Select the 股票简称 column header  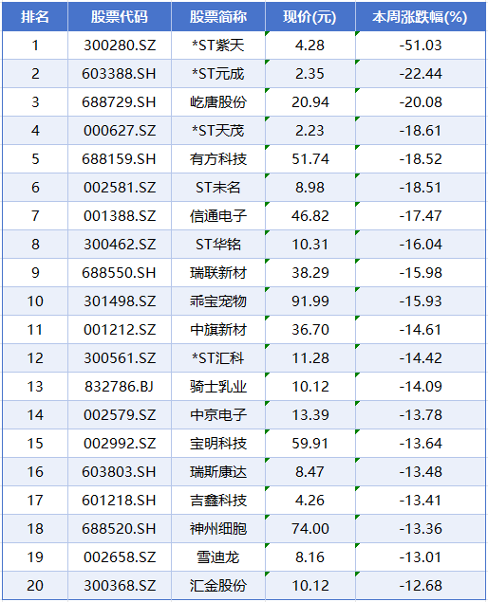218,16
